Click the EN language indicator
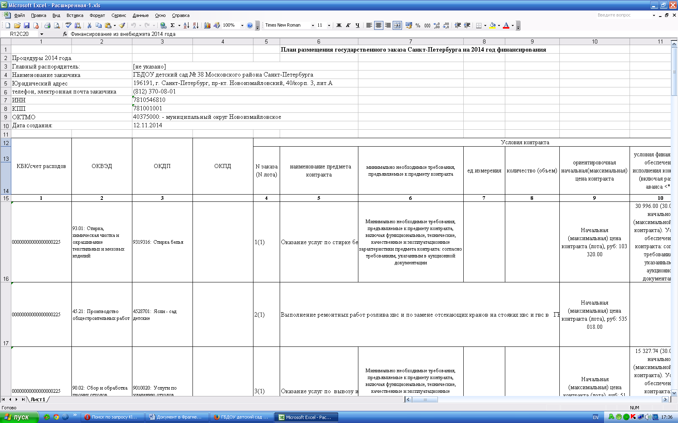 tap(596, 417)
